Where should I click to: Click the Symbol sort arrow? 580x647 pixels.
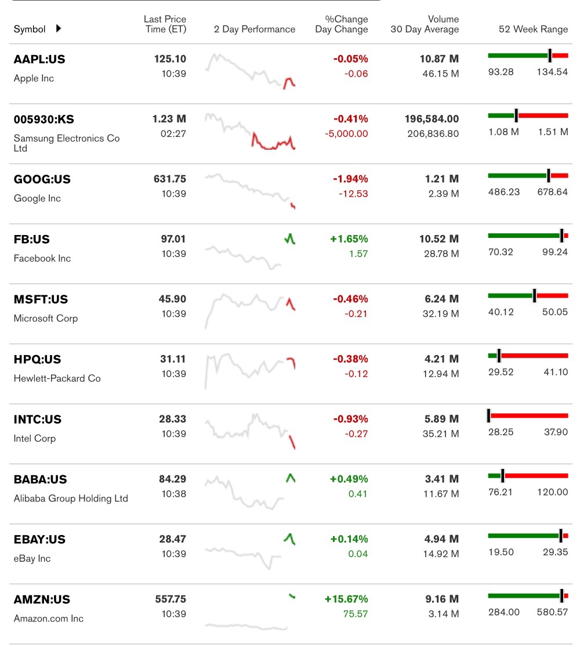[59, 28]
